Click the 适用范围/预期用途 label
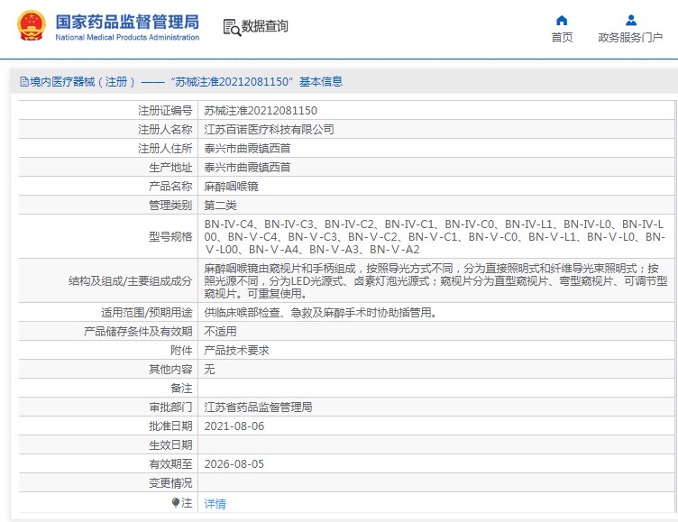The image size is (678, 522). pyautogui.click(x=147, y=312)
